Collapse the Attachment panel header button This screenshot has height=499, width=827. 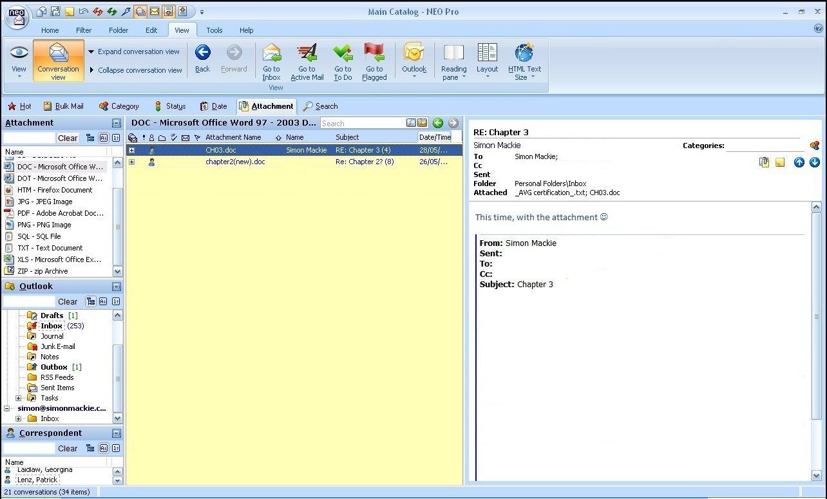click(x=117, y=123)
